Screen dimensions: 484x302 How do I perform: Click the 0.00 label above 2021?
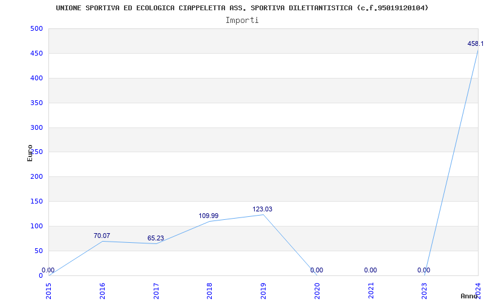tap(370, 270)
